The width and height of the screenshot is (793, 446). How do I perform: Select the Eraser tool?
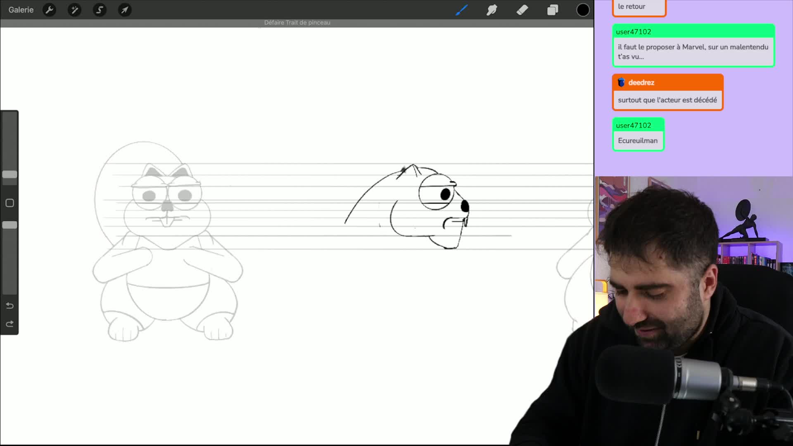[522, 9]
